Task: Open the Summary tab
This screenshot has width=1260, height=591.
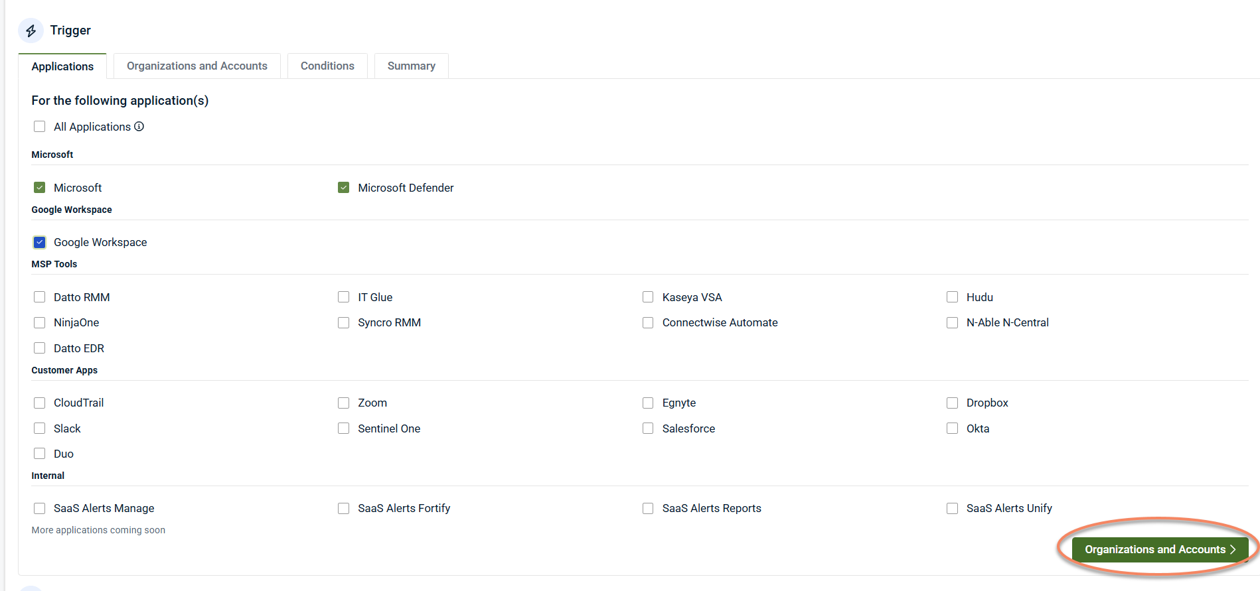Action: pos(411,66)
